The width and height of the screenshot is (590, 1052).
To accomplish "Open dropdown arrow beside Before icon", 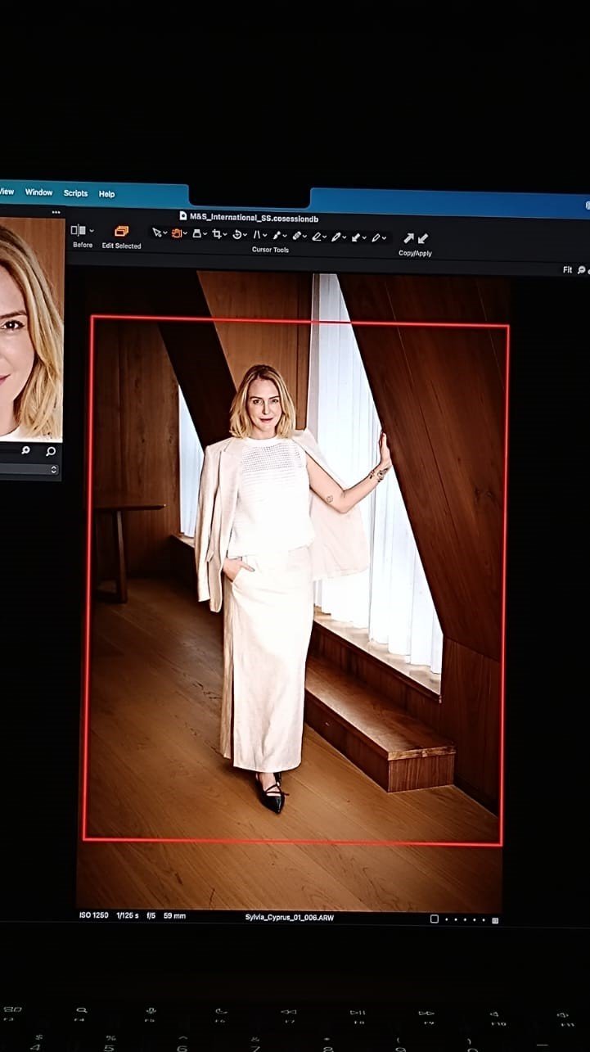I will [92, 232].
